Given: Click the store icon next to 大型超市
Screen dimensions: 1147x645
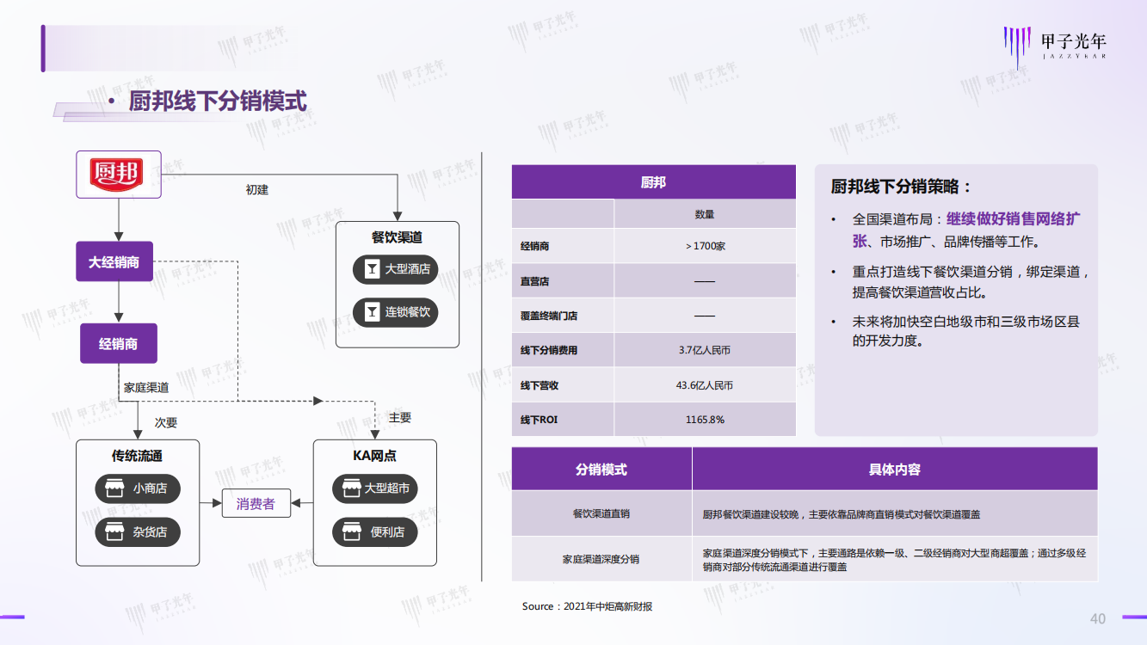Looking at the screenshot, I should (351, 488).
